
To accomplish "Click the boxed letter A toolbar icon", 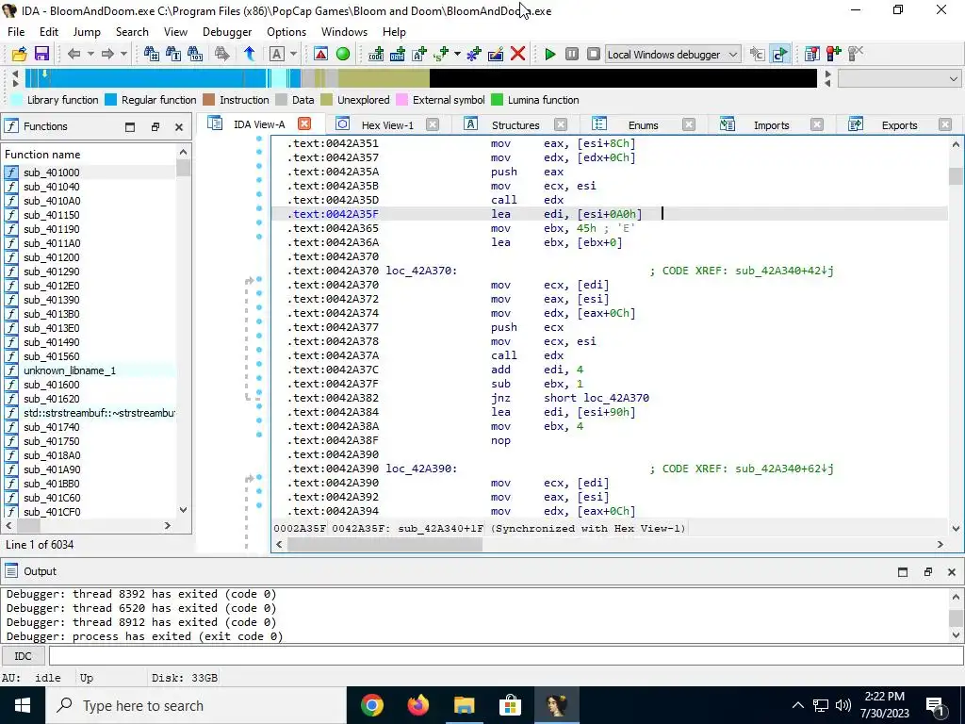I will coord(276,54).
